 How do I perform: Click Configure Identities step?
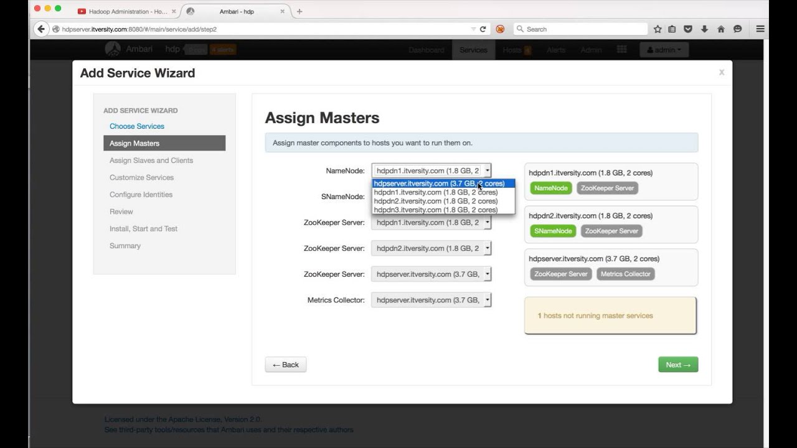point(141,195)
